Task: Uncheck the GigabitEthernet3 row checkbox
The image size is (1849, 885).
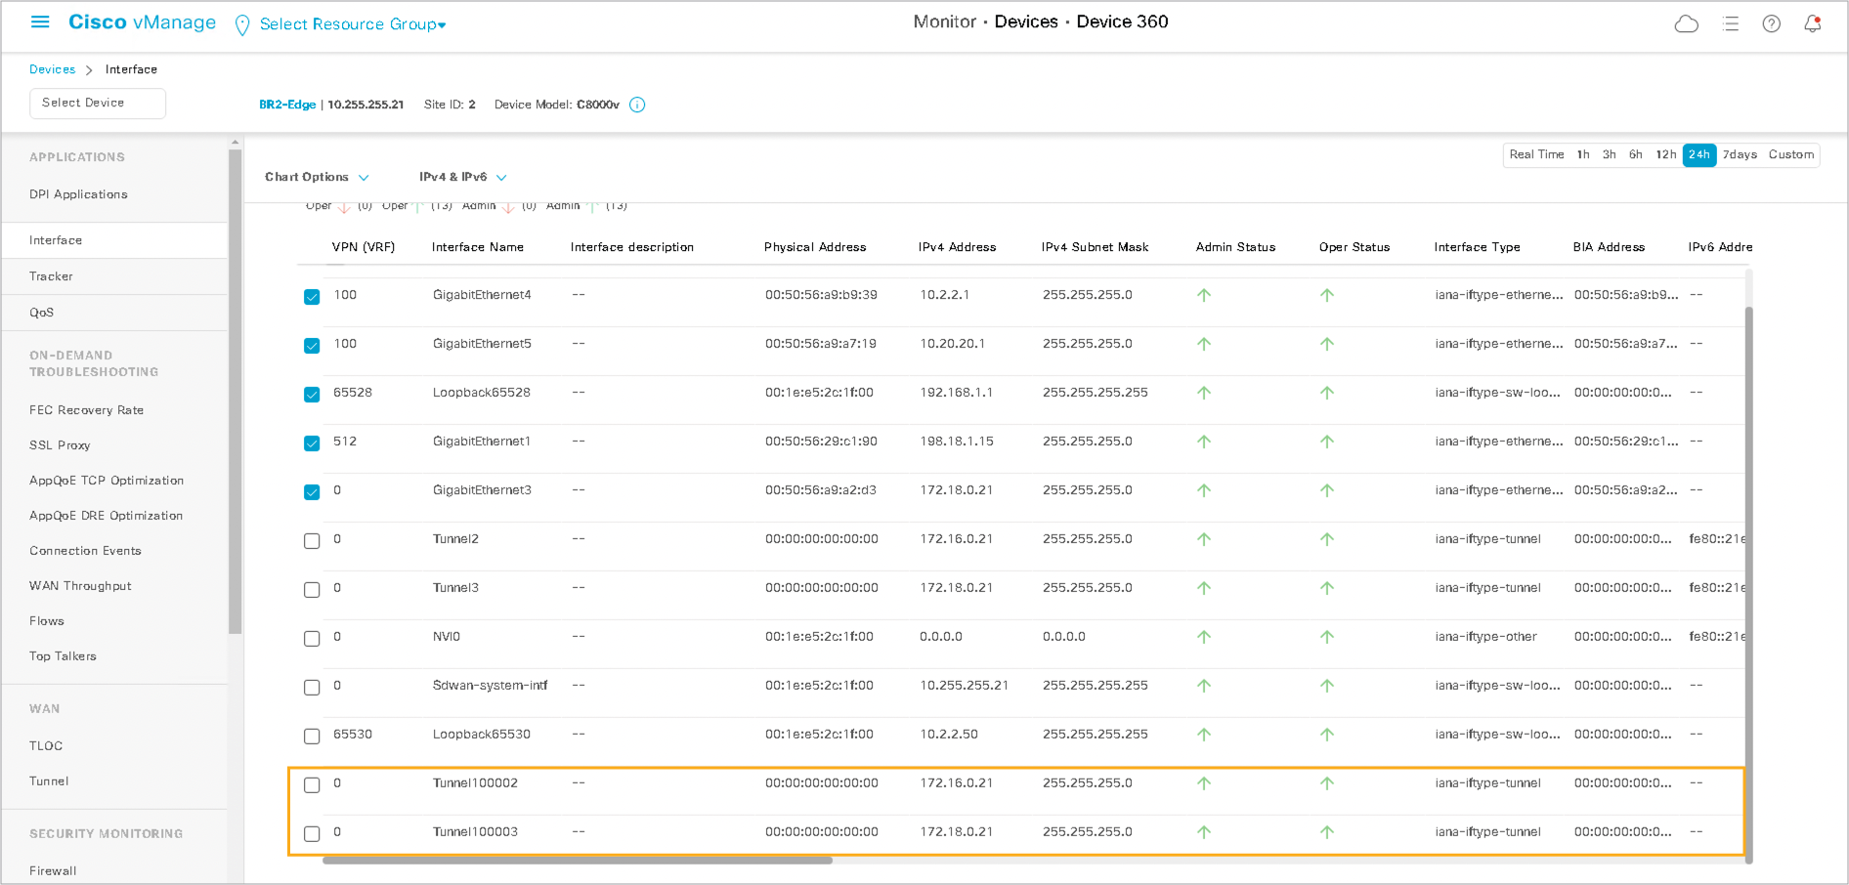Action: point(312,492)
